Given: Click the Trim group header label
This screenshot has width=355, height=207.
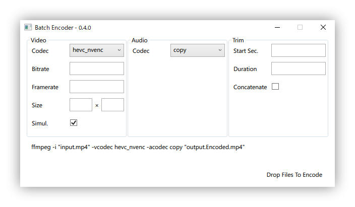Looking at the screenshot, I should pyautogui.click(x=238, y=40).
